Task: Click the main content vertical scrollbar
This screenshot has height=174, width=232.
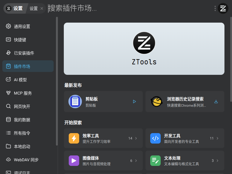Action: click(x=231, y=59)
